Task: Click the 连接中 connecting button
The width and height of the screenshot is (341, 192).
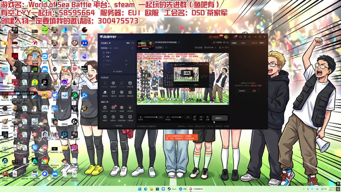Action: point(220,118)
